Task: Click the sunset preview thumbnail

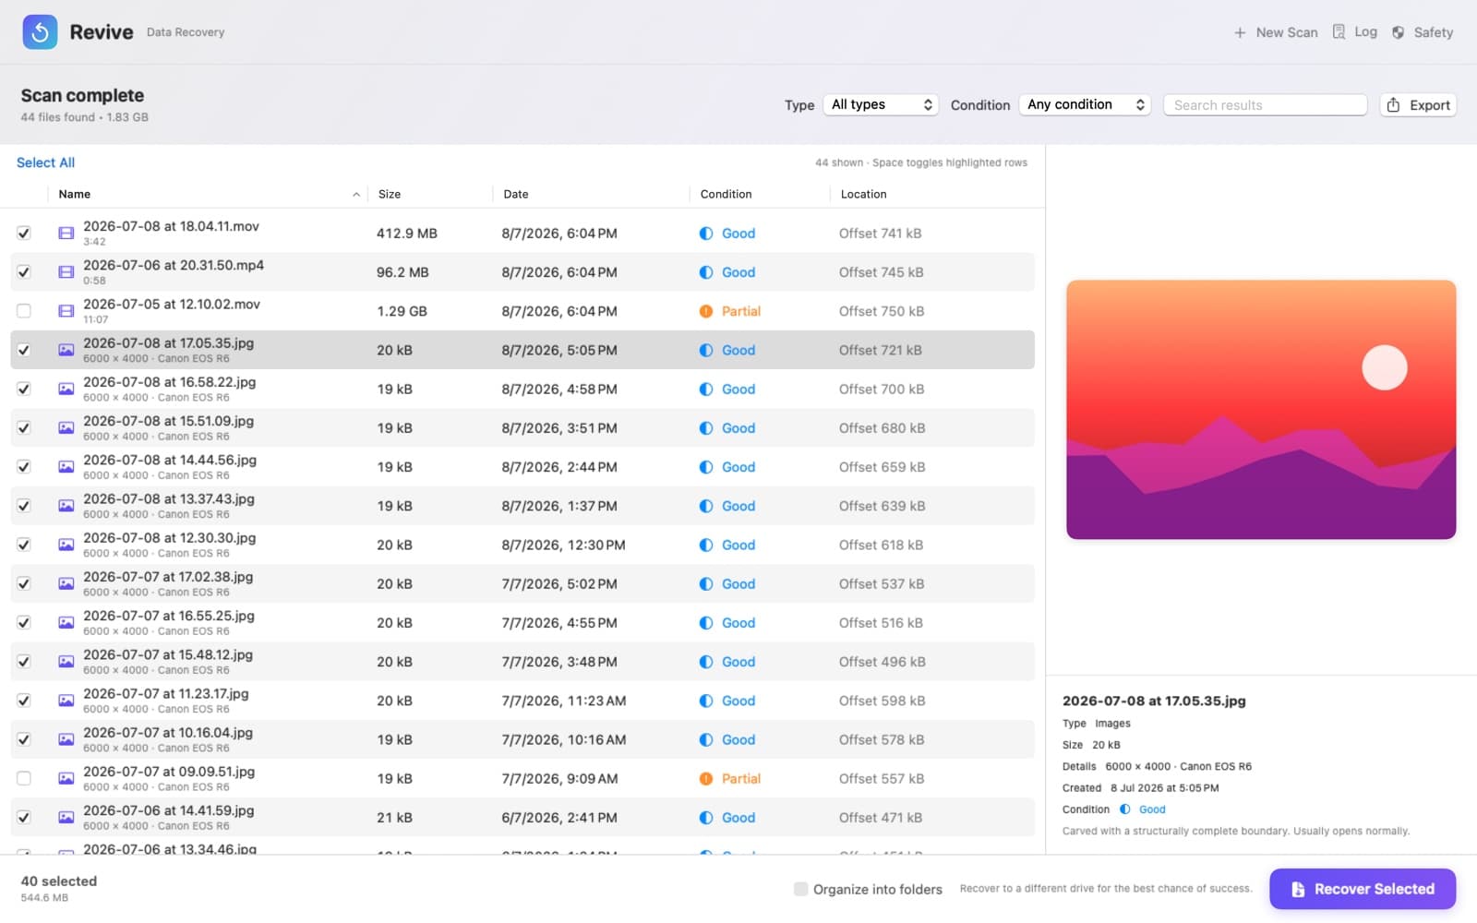Action: [1261, 410]
